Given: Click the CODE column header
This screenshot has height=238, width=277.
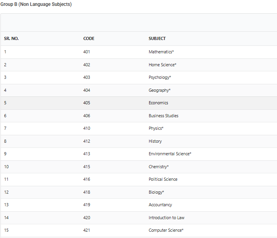Looking at the screenshot, I should coord(89,38).
